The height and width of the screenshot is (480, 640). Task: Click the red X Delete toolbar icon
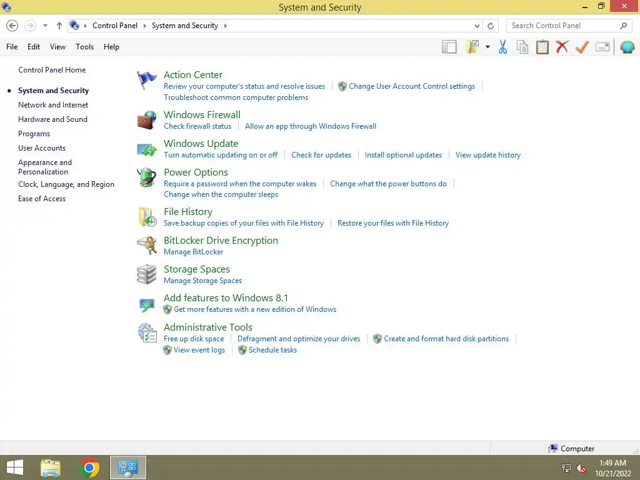click(x=562, y=46)
